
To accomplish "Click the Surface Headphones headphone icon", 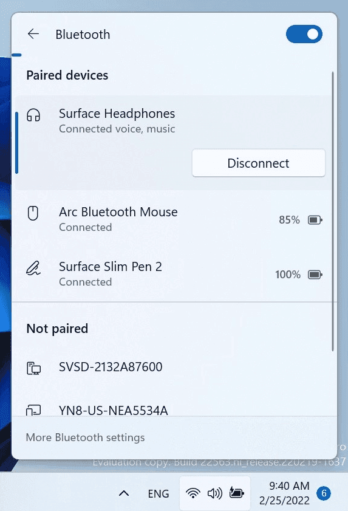I will [33, 115].
